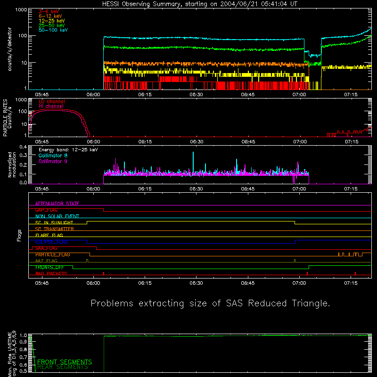Screen dimensions: 377x377
Task: Click the olive "AAZ_FLAG" label
Action: click(46, 261)
